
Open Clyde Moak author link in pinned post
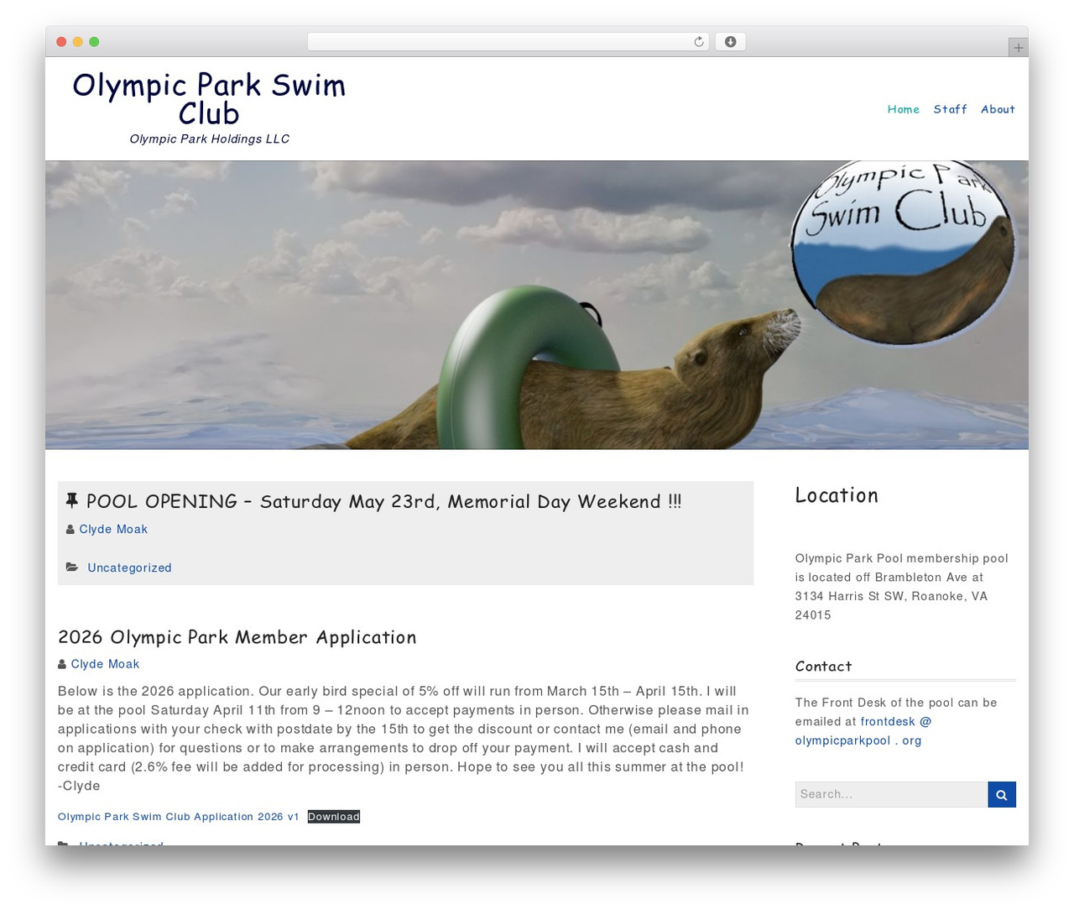click(x=113, y=530)
